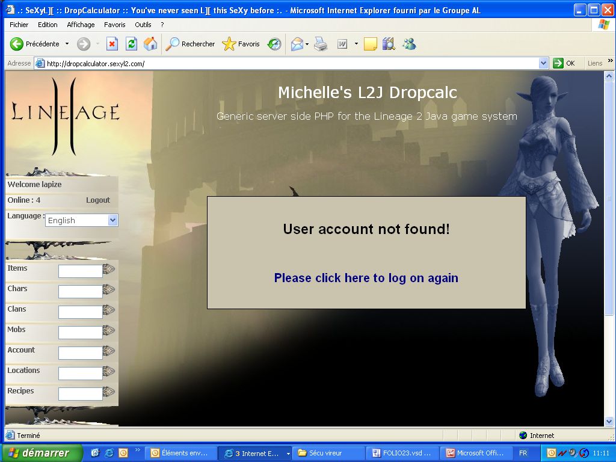Viewport: 616px width, 462px height.
Task: Refresh the current page
Action: coord(131,44)
